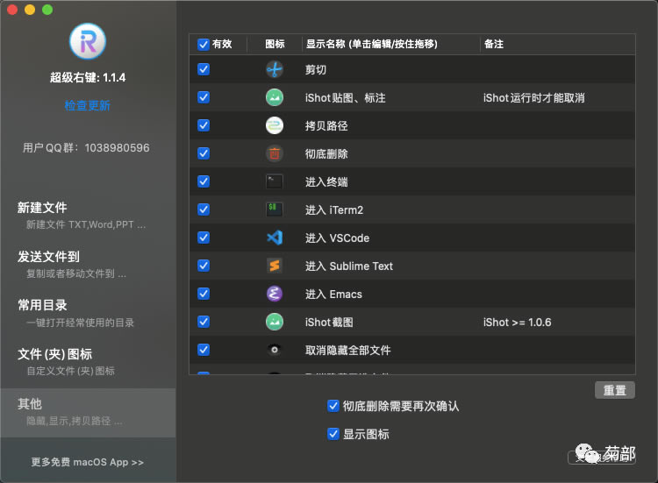Select the 其他 sidebar section
This screenshot has width=658, height=483.
(x=88, y=413)
